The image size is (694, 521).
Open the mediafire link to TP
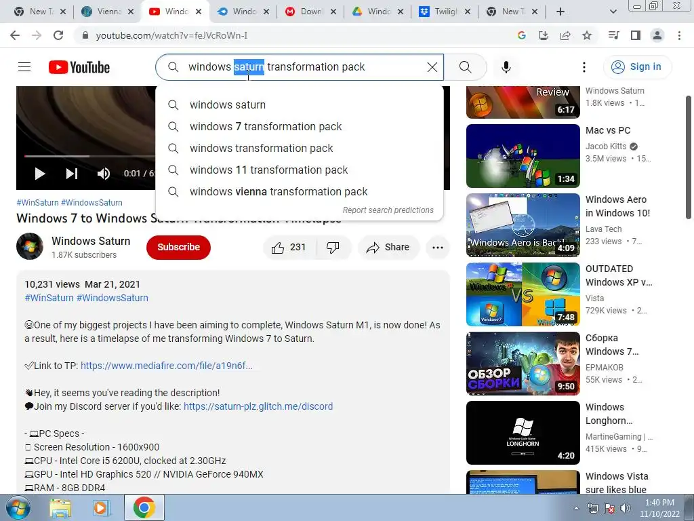tap(167, 366)
